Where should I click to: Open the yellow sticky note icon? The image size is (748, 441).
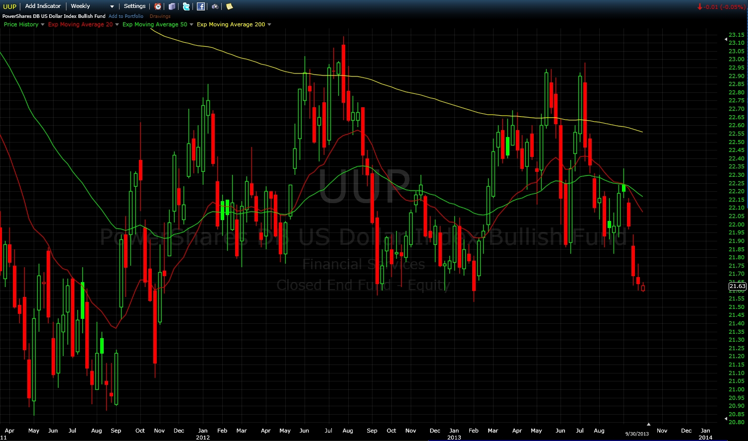(x=229, y=6)
